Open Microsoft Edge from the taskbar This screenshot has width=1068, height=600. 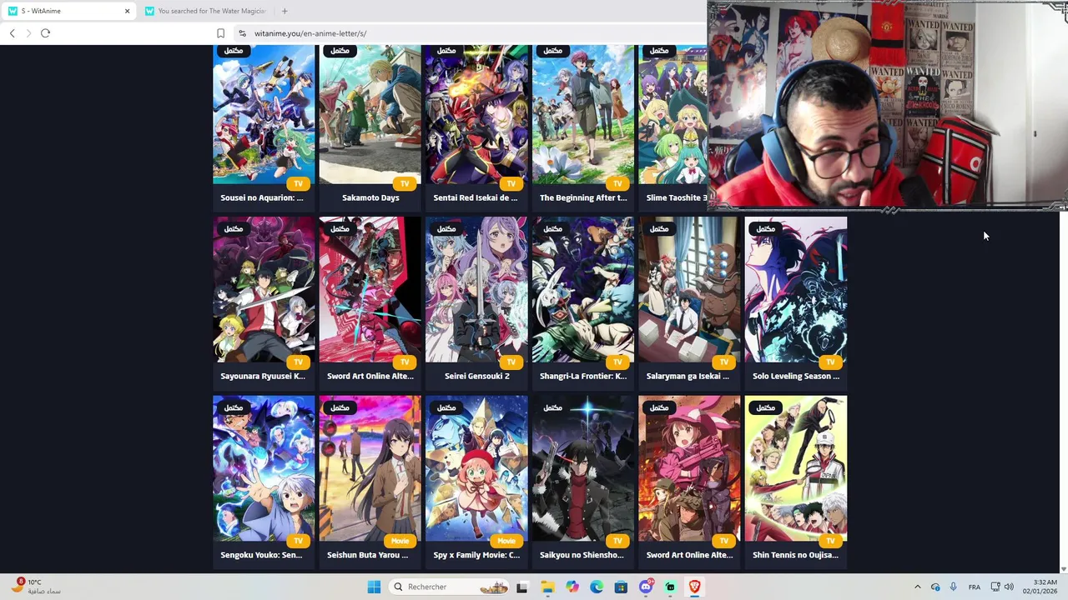pos(597,587)
